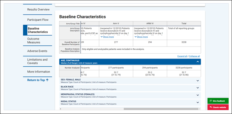The image size is (232, 114).
Task: Click the 52.7 (31 to 79) age cell
Action: (x=116, y=74)
